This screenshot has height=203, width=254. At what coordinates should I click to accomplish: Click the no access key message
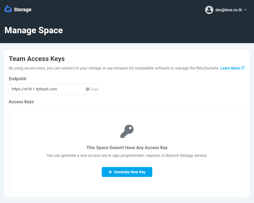pos(127,148)
